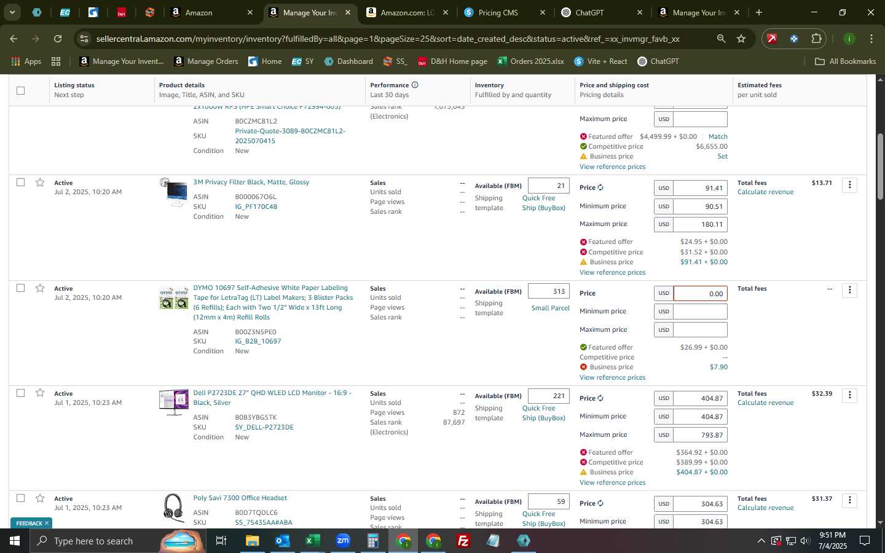
Task: Click the zoom magnifier icon in address bar
Action: pos(721,39)
